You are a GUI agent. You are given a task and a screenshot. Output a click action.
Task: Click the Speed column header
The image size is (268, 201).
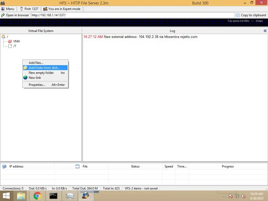pyautogui.click(x=169, y=166)
